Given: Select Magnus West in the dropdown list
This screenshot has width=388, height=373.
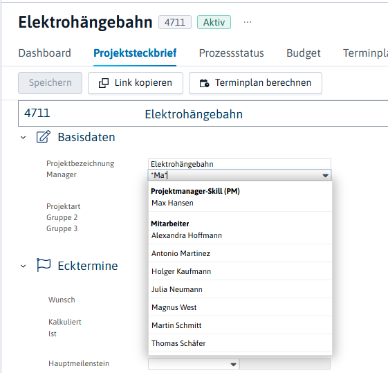Looking at the screenshot, I should (x=240, y=307).
